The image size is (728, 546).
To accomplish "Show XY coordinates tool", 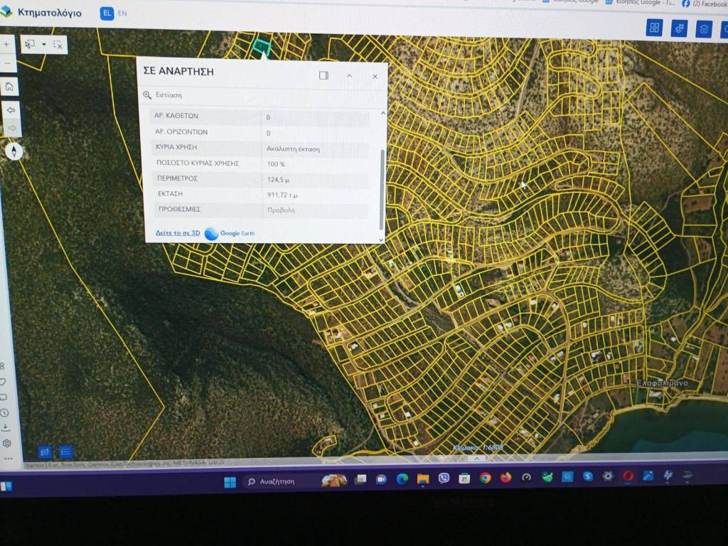I will tap(44, 452).
